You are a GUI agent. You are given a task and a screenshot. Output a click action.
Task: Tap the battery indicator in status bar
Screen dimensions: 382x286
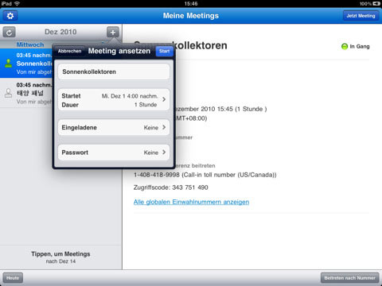[376, 4]
